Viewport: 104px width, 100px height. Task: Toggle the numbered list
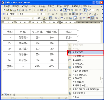tap(81, 14)
